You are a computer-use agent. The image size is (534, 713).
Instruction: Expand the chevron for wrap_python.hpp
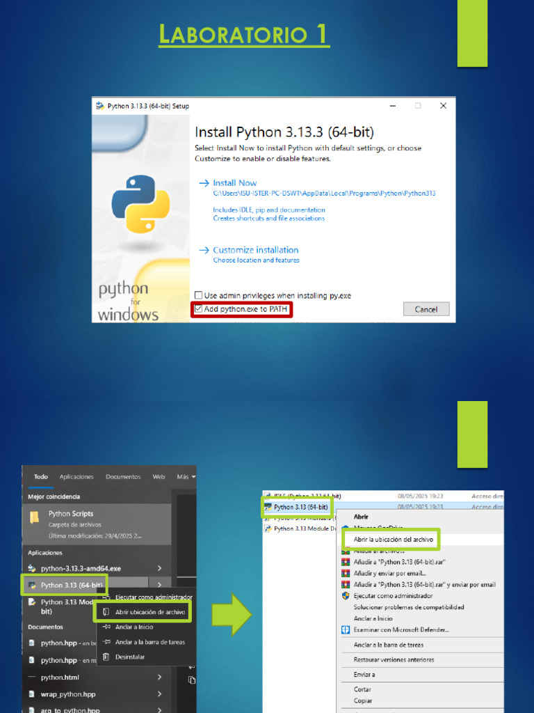click(159, 694)
